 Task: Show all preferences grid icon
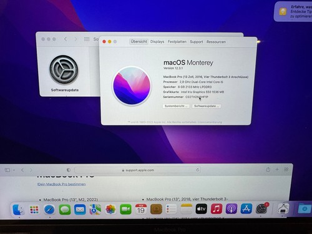(x=87, y=39)
